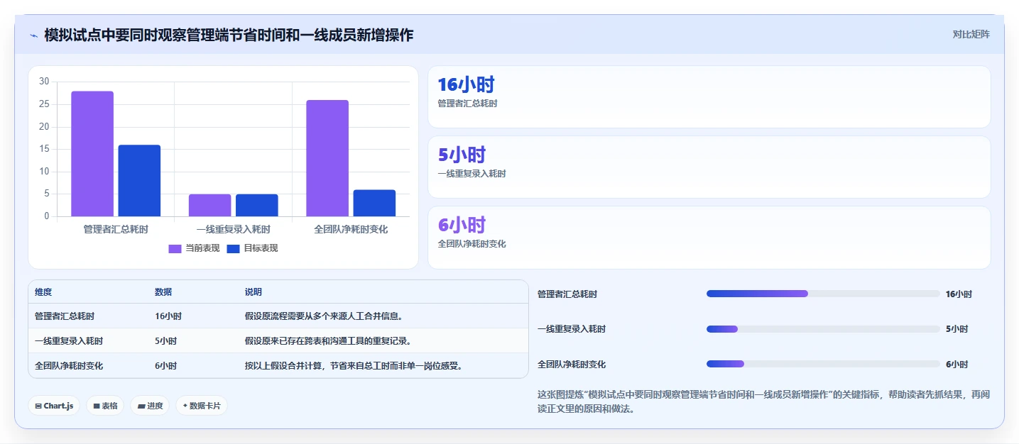Click the purple 全团队净耗时变化 chart bar
The width and height of the screenshot is (1019, 444).
click(x=327, y=158)
